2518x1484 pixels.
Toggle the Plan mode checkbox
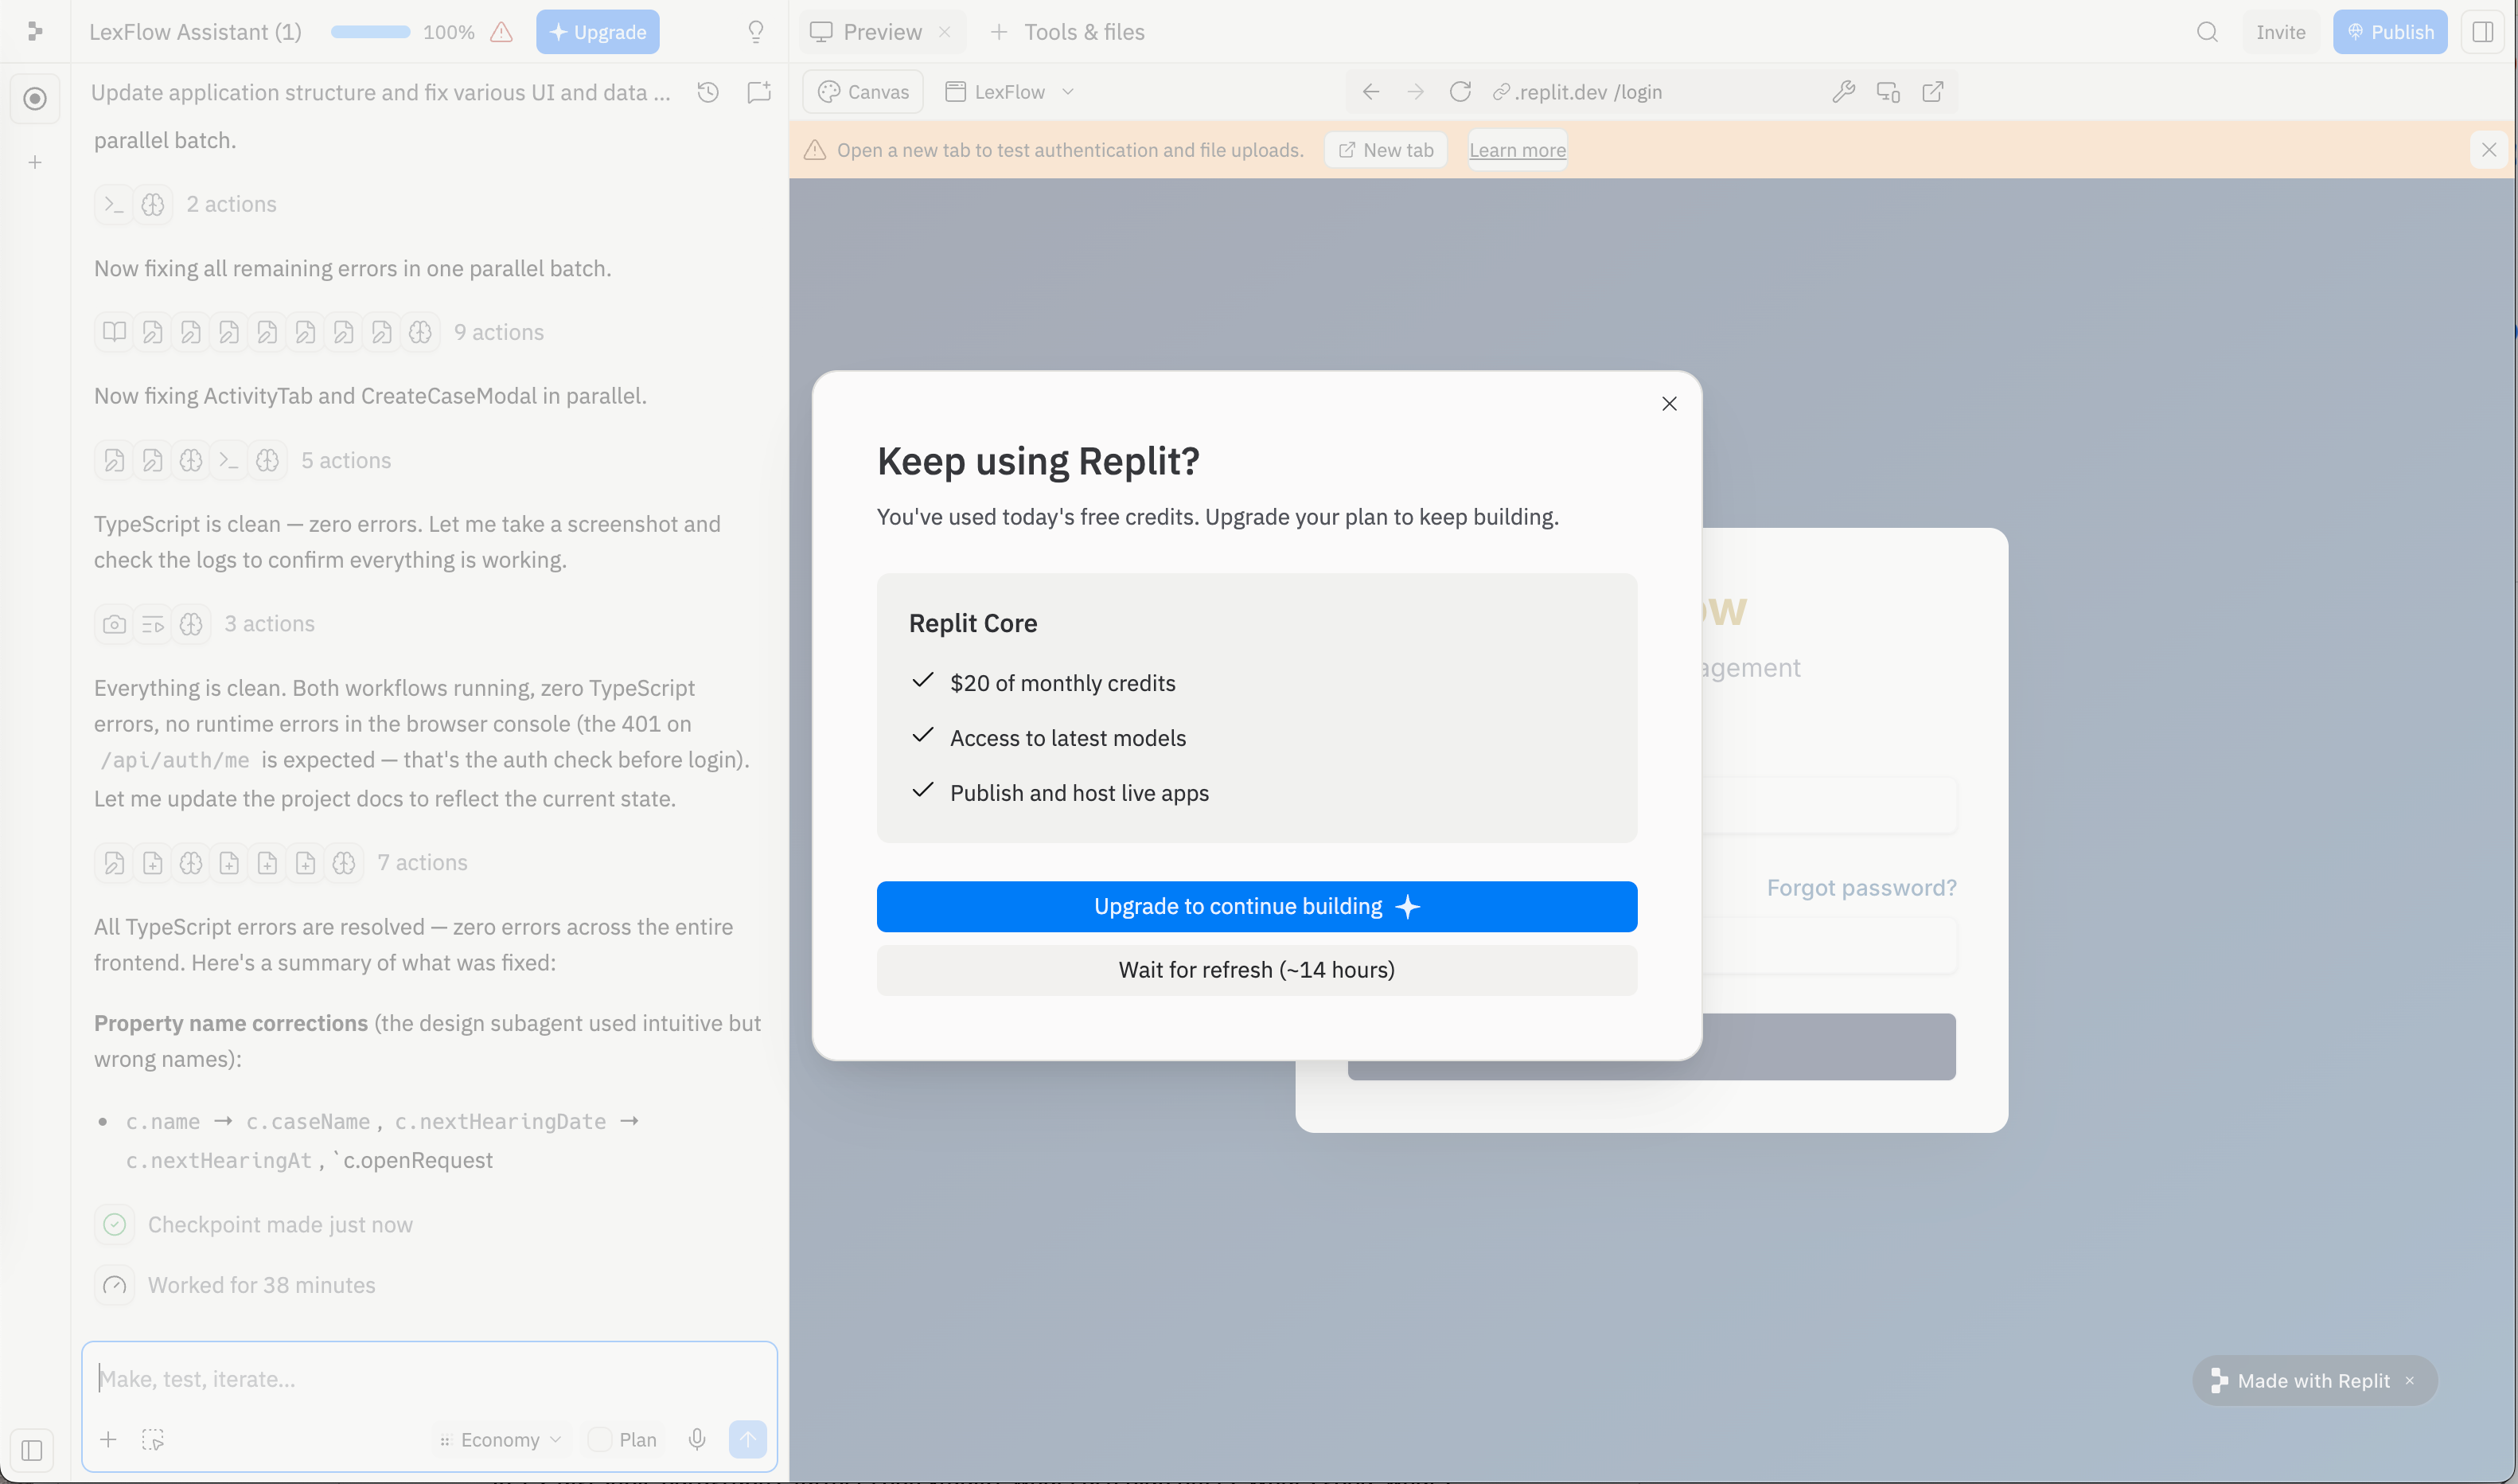(x=600, y=1439)
